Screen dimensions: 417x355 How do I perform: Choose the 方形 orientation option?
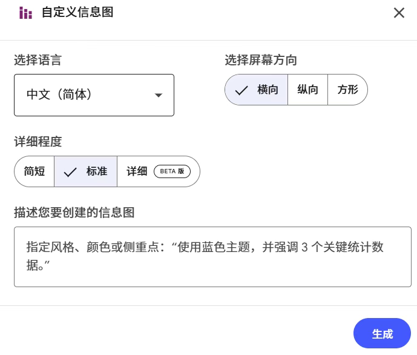click(x=347, y=90)
